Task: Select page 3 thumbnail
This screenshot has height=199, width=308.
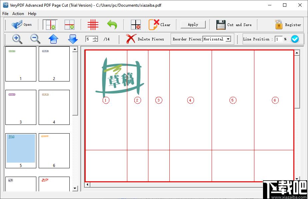Action: 21,107
